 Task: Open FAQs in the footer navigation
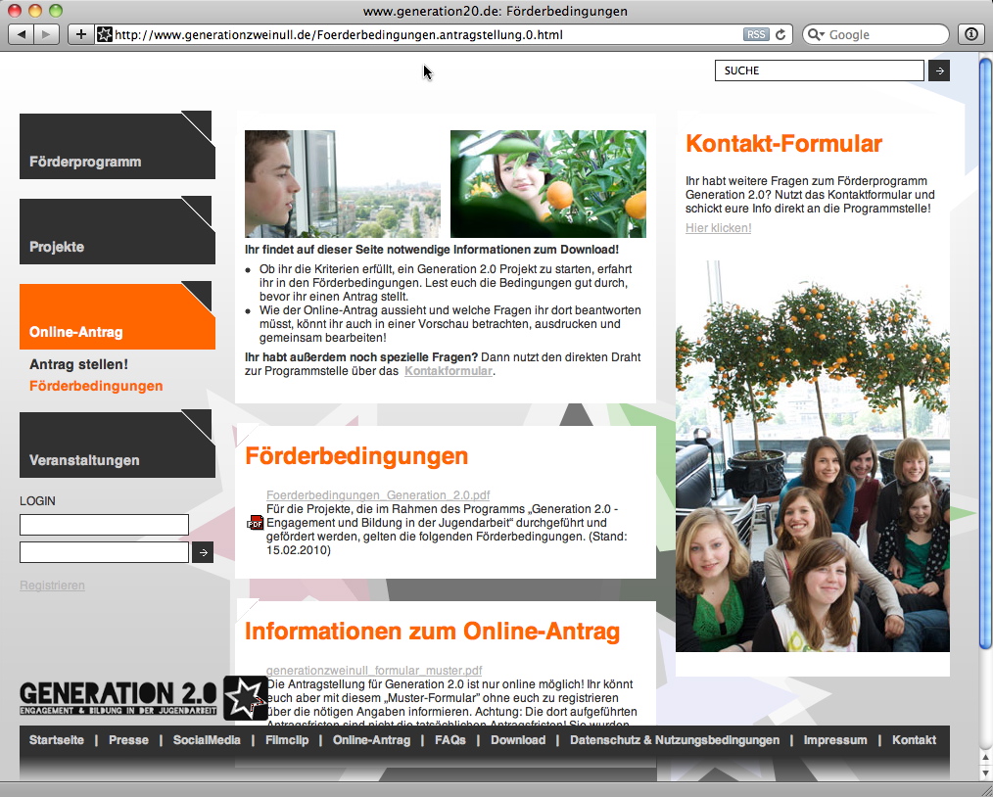click(450, 740)
